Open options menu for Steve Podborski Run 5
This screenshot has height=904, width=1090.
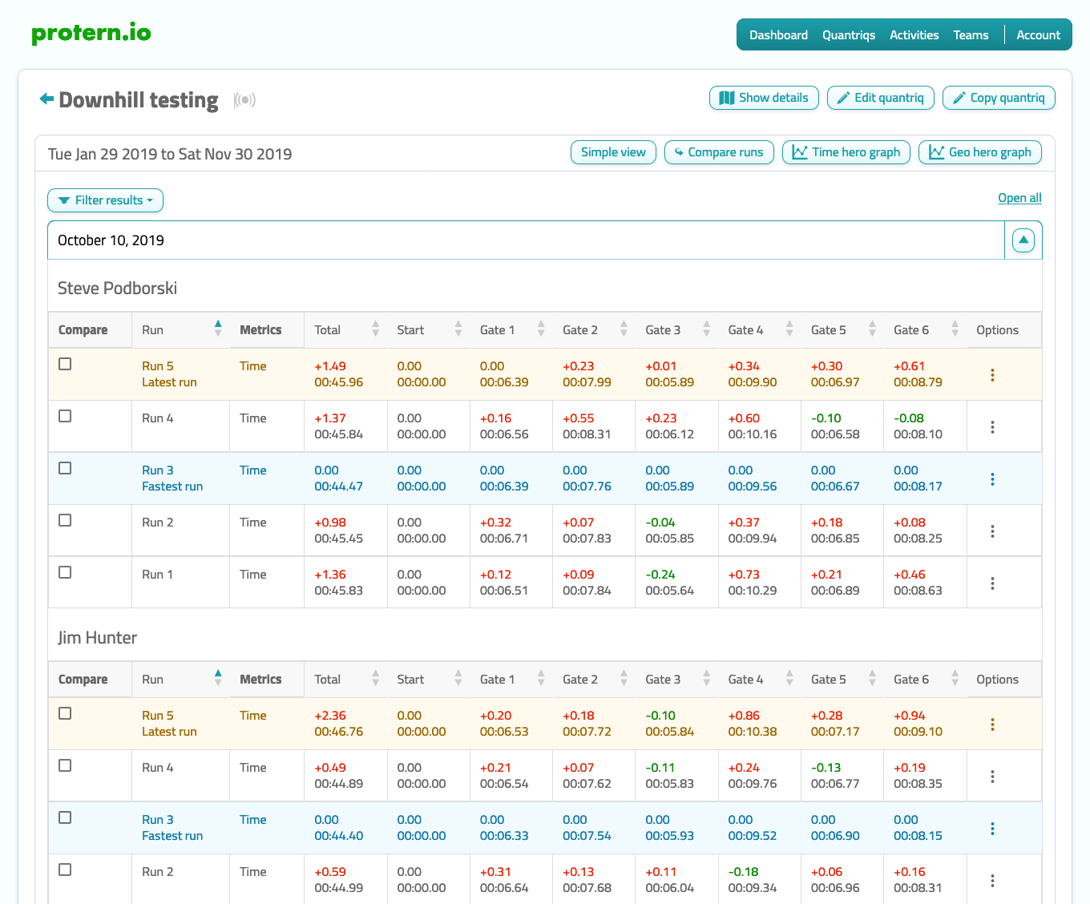[992, 375]
